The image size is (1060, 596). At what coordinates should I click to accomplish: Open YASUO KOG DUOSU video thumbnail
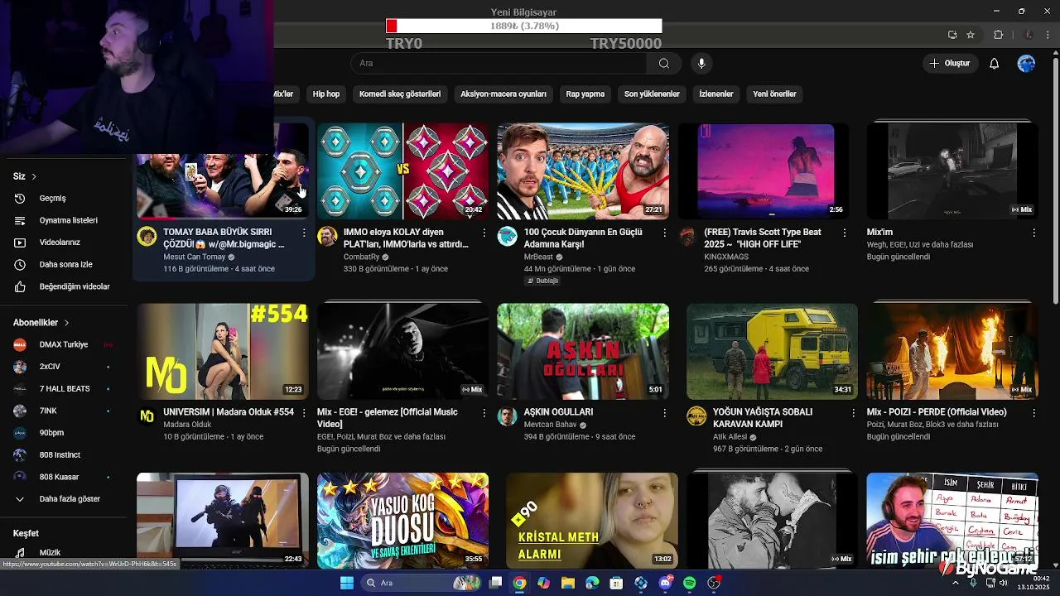pyautogui.click(x=403, y=520)
